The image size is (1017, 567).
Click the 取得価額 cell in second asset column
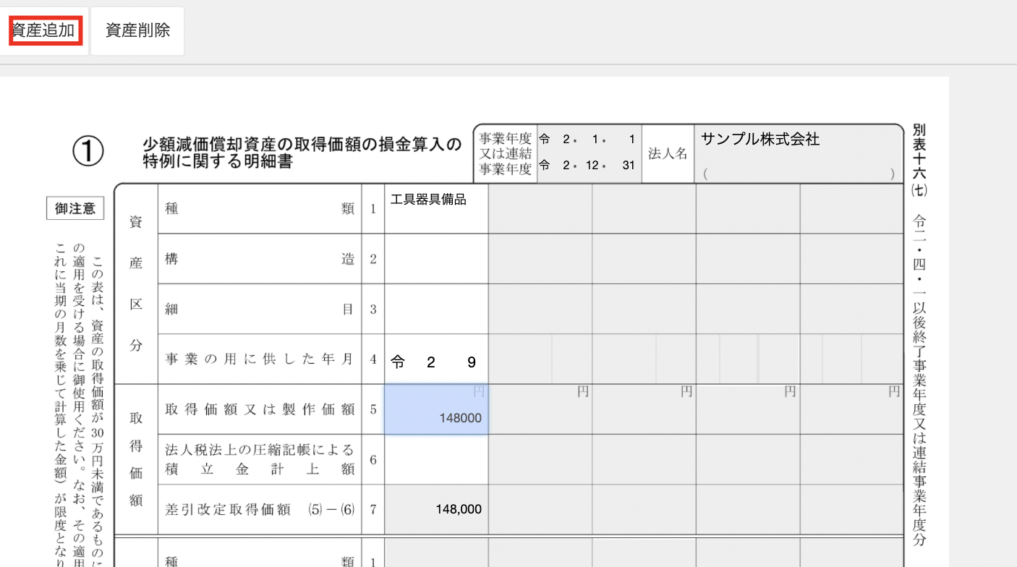click(540, 410)
